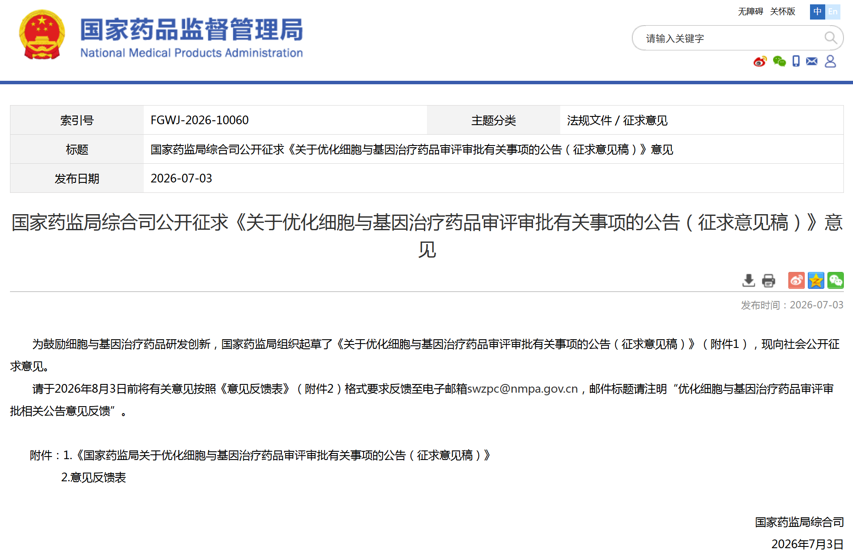
Task: Open 无障碍 accessibility mode link
Action: (751, 12)
